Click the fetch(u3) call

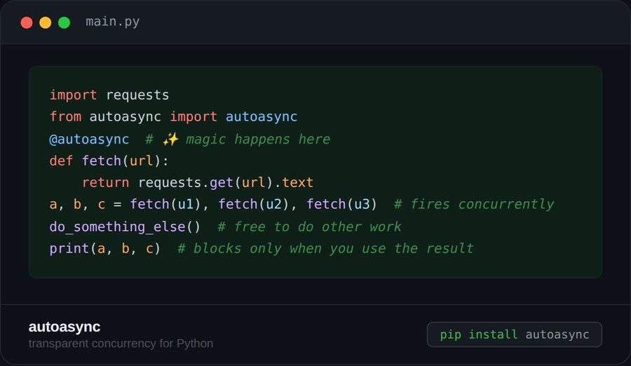click(342, 204)
